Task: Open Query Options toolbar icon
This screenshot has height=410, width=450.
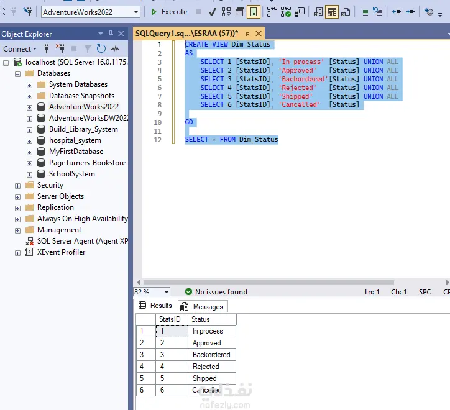Action: pos(240,12)
